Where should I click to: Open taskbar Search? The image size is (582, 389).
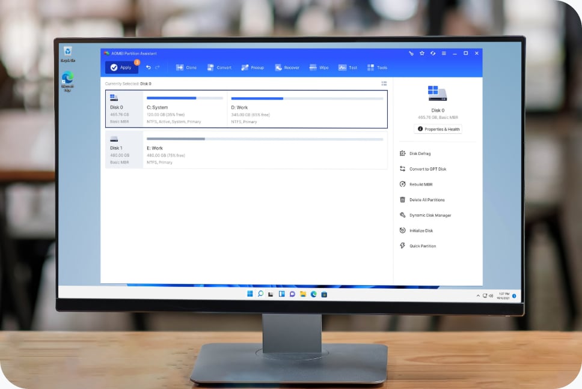tap(260, 294)
